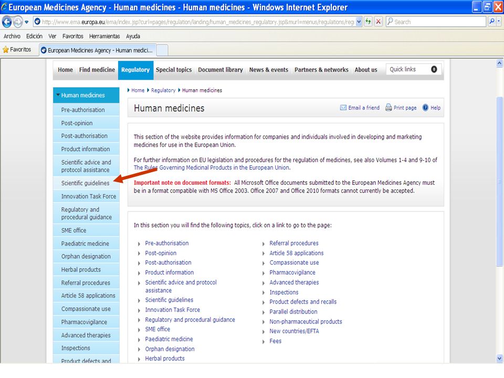
Task: Click the Fees topic link
Action: click(276, 341)
